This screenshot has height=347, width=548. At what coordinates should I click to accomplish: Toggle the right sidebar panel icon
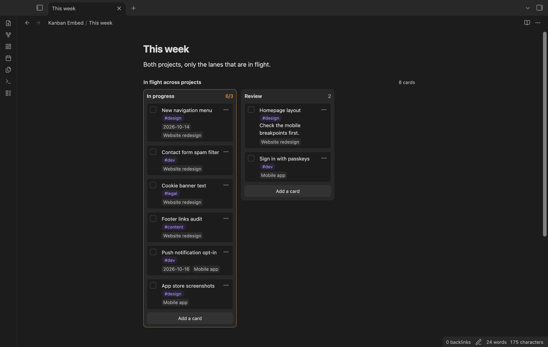click(x=539, y=8)
